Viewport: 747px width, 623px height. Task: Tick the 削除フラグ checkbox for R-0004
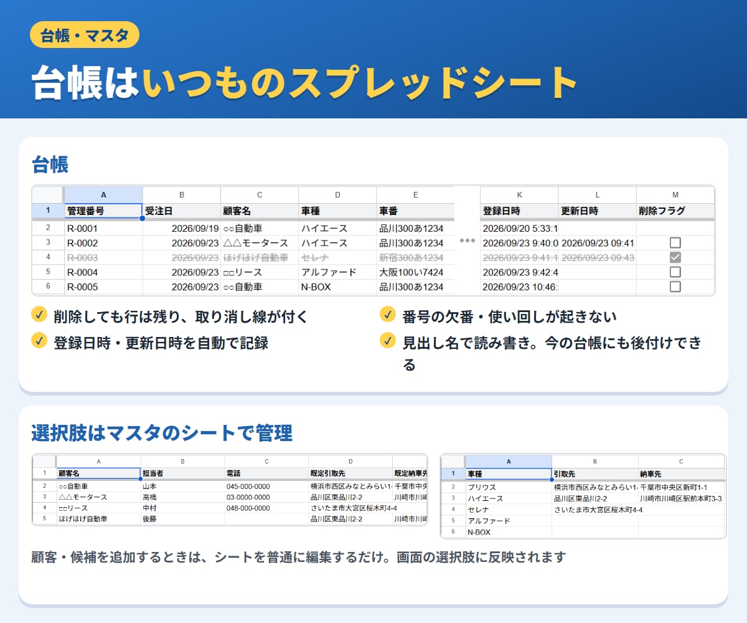(675, 272)
